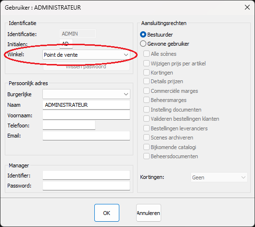
Task: Open the Kortingen Geen combo box
Action: point(219,177)
